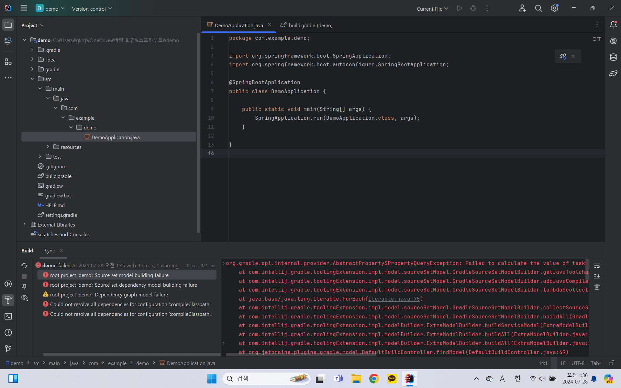Open the demo project dropdown
621x388 pixels.
coord(50,8)
